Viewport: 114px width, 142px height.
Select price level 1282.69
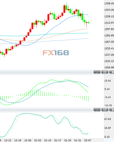(x=109, y=35)
